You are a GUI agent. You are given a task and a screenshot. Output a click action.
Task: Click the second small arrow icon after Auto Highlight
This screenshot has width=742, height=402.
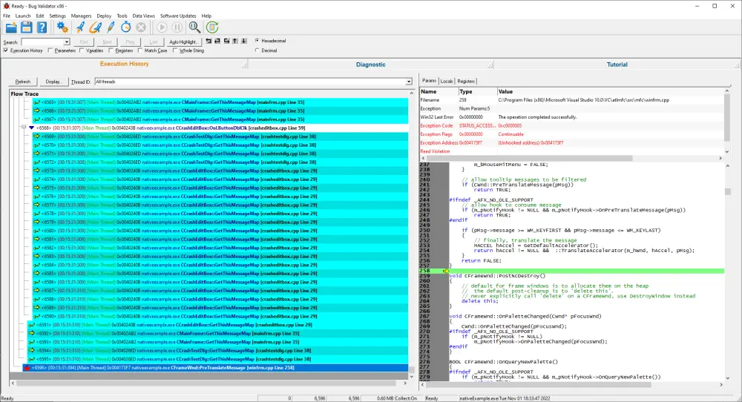tap(217, 41)
